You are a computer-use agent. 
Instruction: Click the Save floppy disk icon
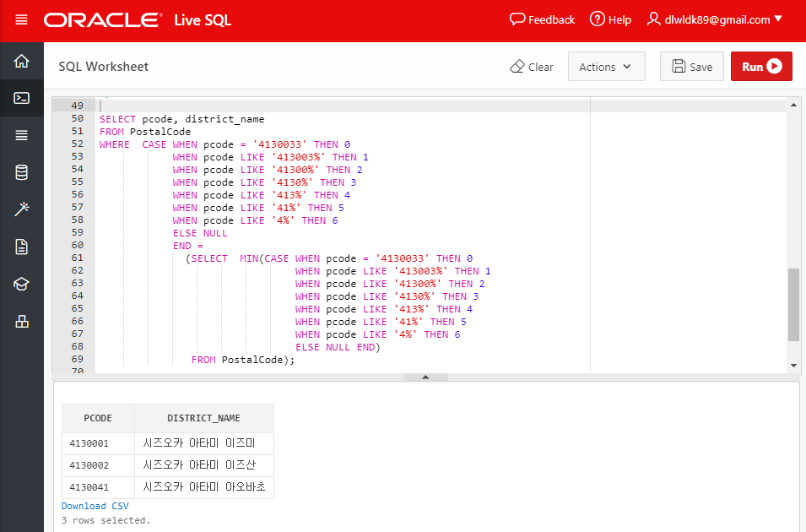pos(679,67)
